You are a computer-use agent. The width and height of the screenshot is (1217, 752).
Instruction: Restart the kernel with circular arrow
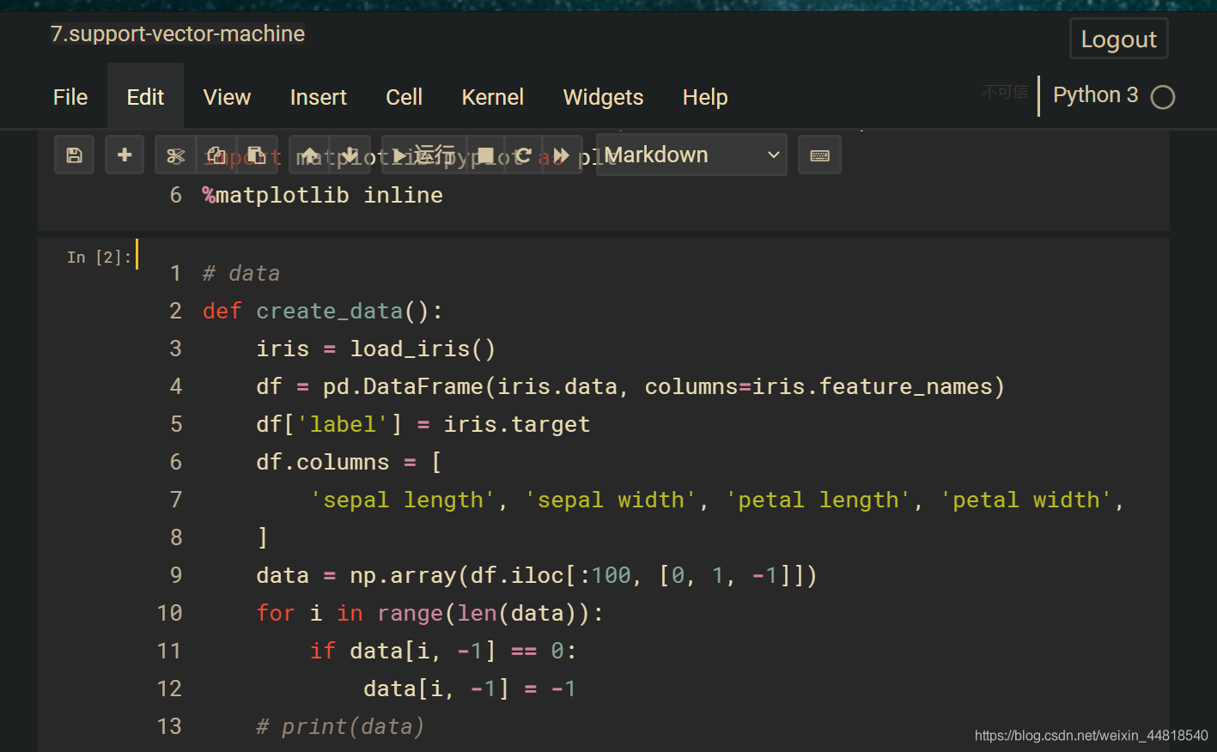(523, 155)
